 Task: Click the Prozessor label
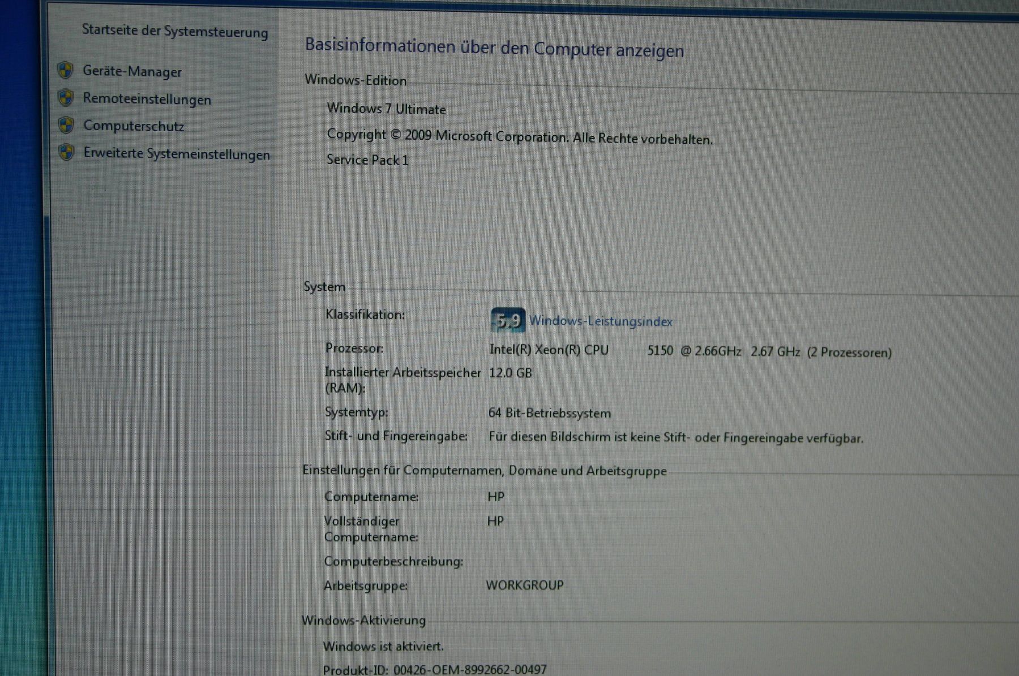(x=354, y=348)
